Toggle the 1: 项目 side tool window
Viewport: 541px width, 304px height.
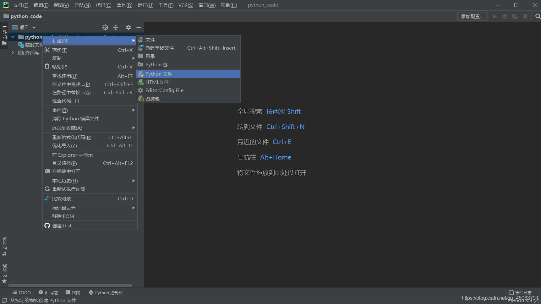point(4,35)
